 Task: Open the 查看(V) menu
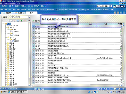tap(24, 6)
